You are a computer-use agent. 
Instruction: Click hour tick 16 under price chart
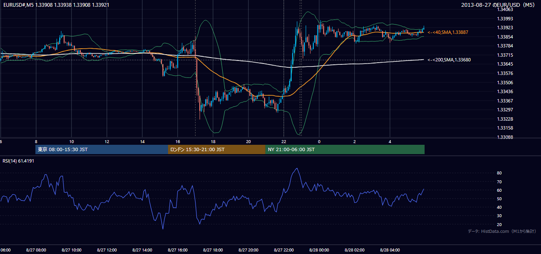178,141
